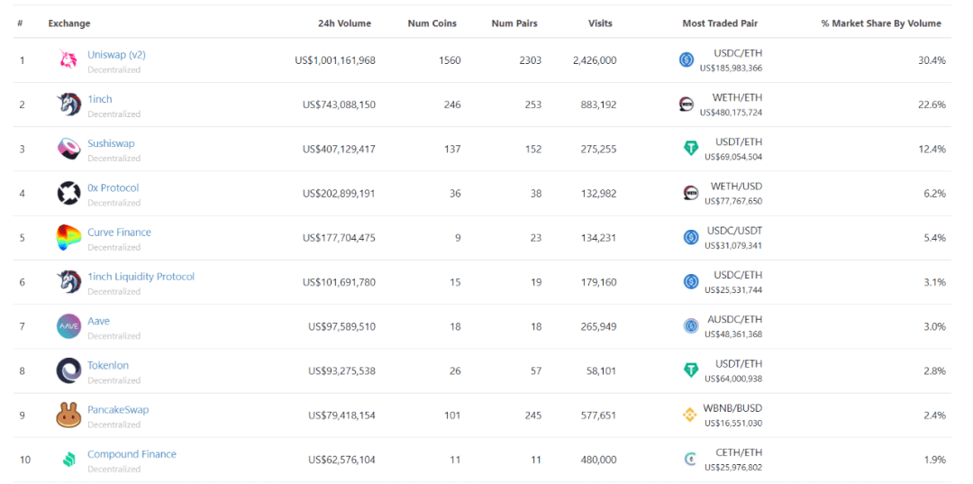Image resolution: width=973 pixels, height=484 pixels.
Task: Open the PancakeSwap exchange link
Action: [x=118, y=409]
